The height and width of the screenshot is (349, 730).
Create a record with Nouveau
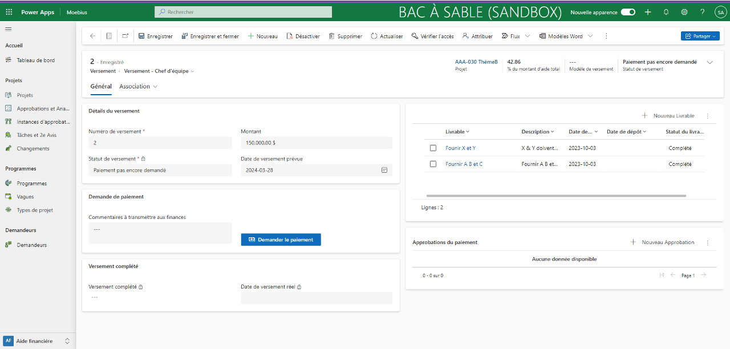(x=262, y=36)
